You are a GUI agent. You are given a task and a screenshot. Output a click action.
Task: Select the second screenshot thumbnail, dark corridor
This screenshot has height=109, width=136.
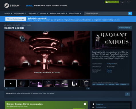click(x=23, y=83)
